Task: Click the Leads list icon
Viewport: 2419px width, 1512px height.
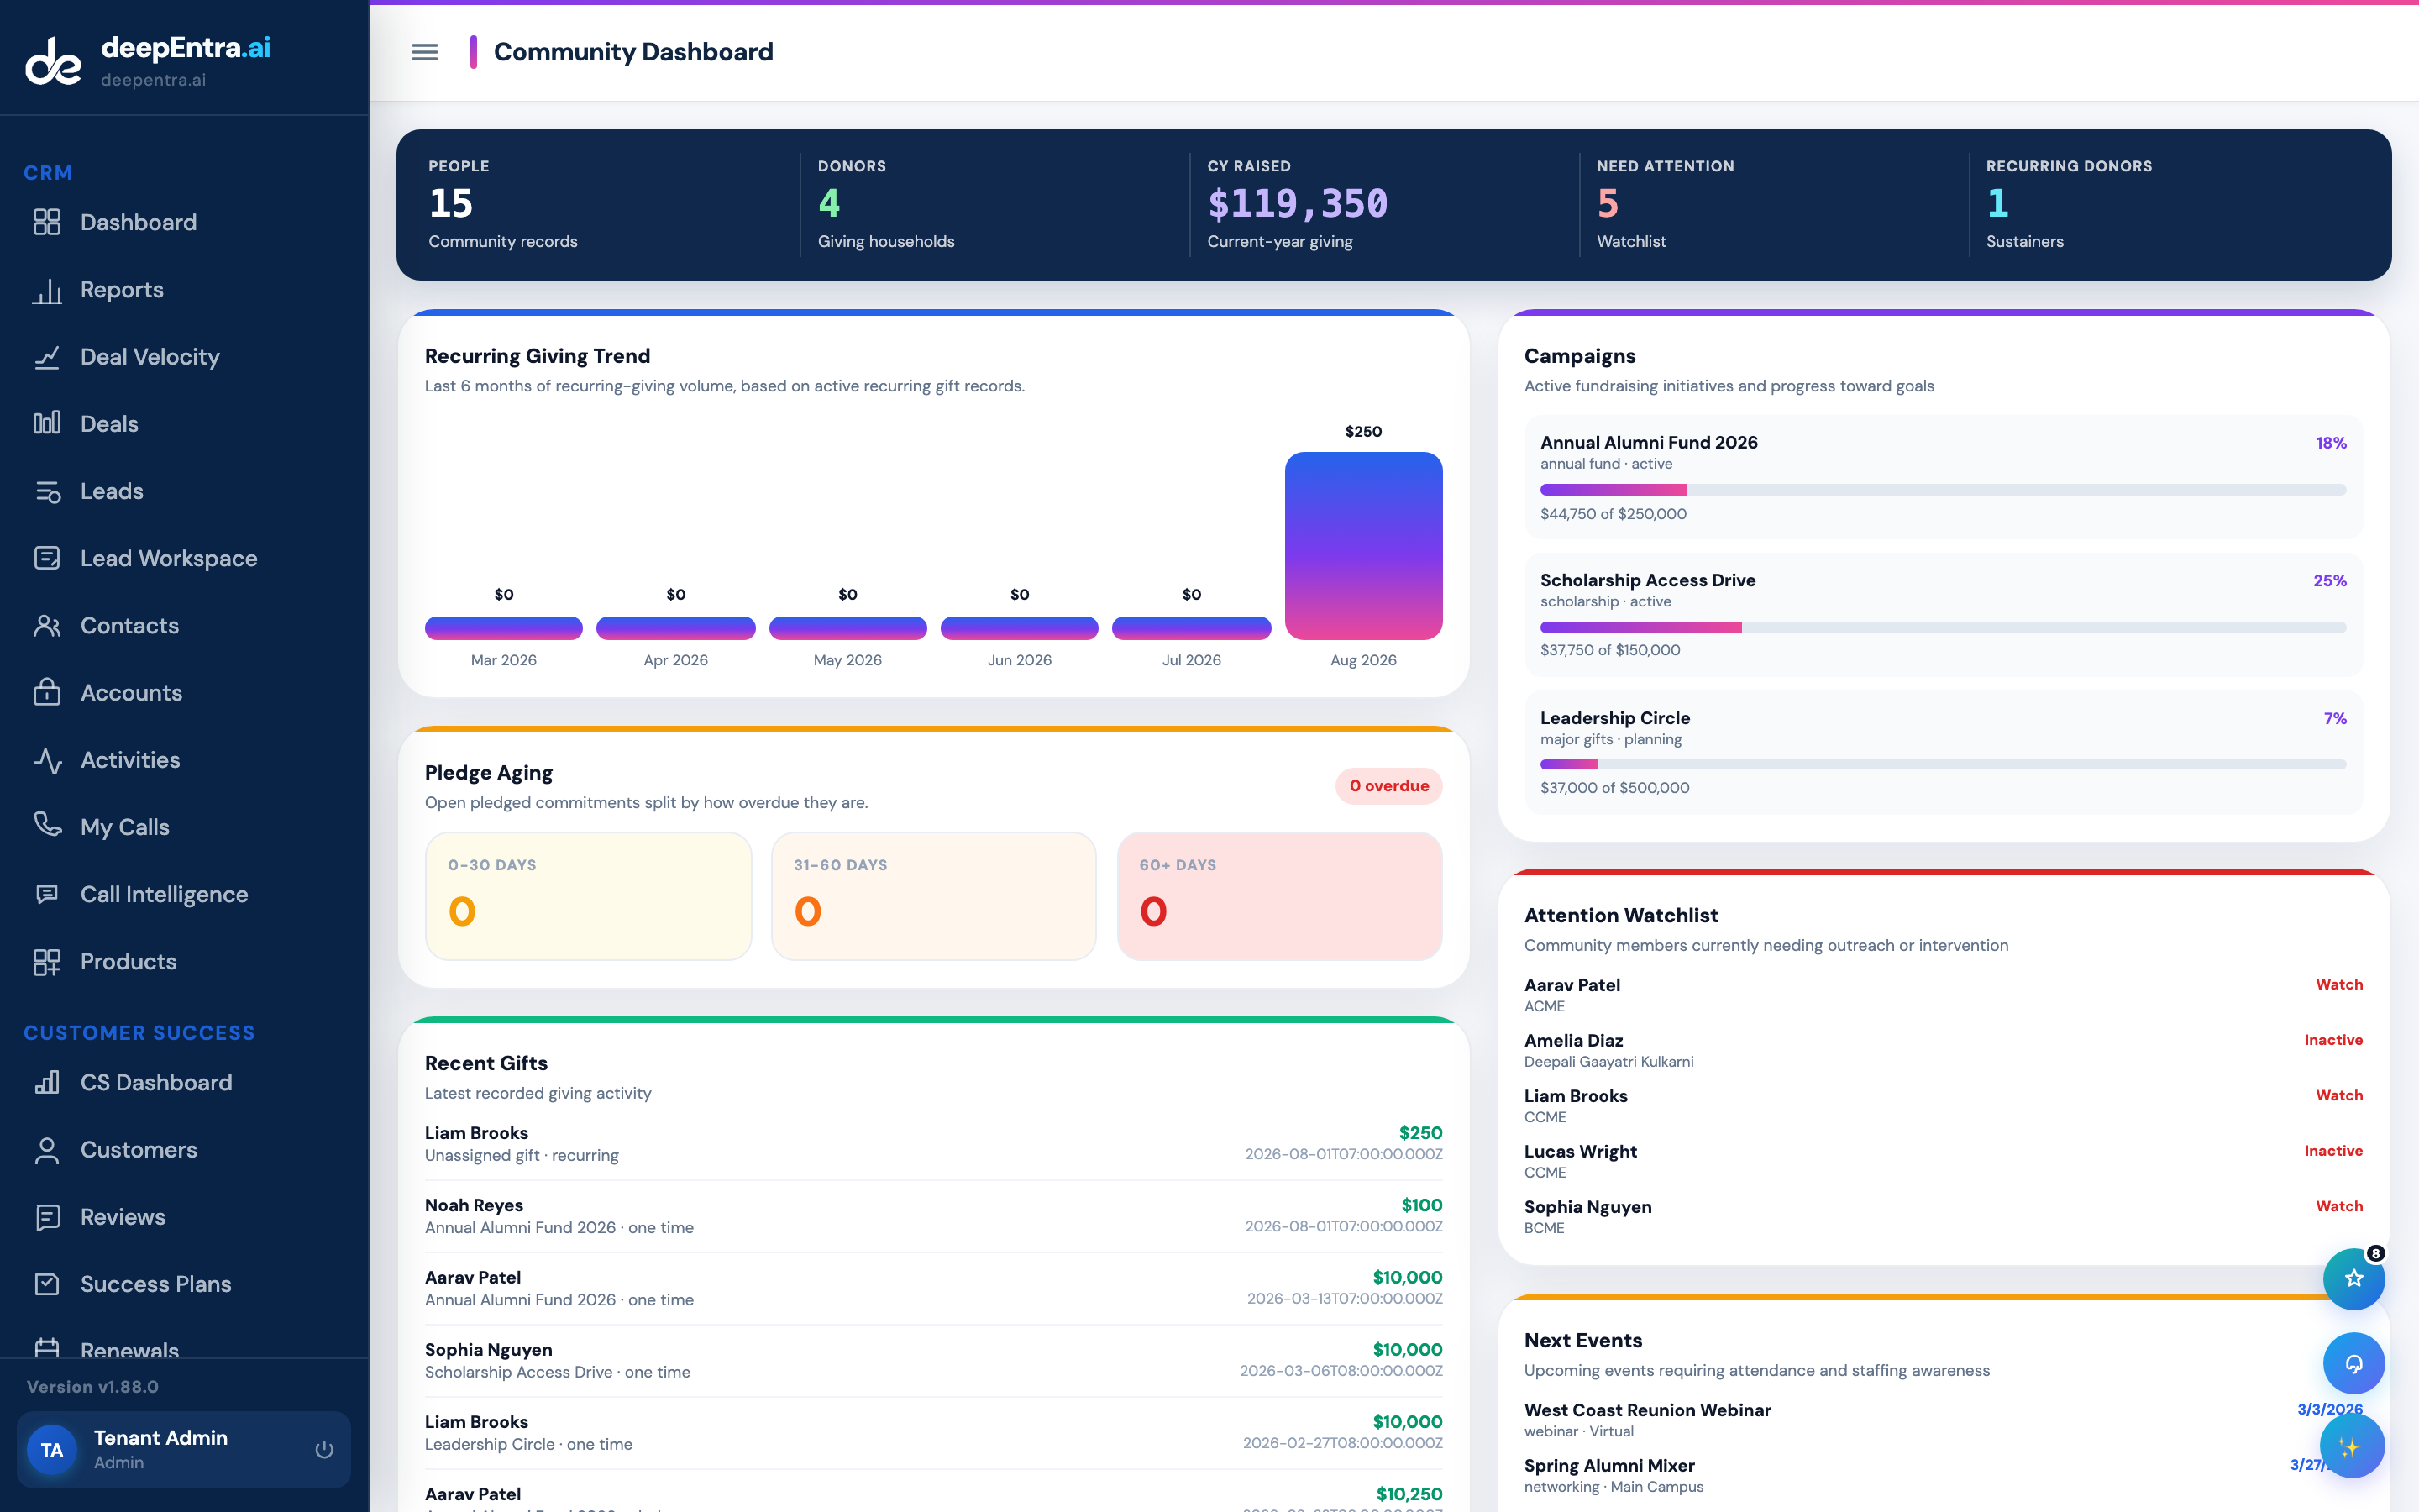Action: (47, 491)
